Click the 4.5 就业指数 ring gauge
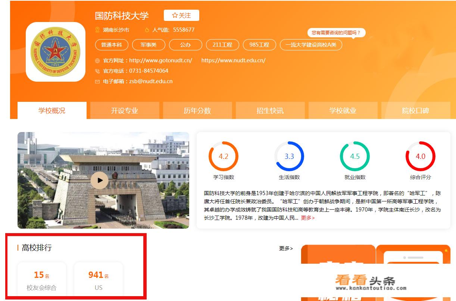The height and width of the screenshot is (301, 456). [x=355, y=156]
